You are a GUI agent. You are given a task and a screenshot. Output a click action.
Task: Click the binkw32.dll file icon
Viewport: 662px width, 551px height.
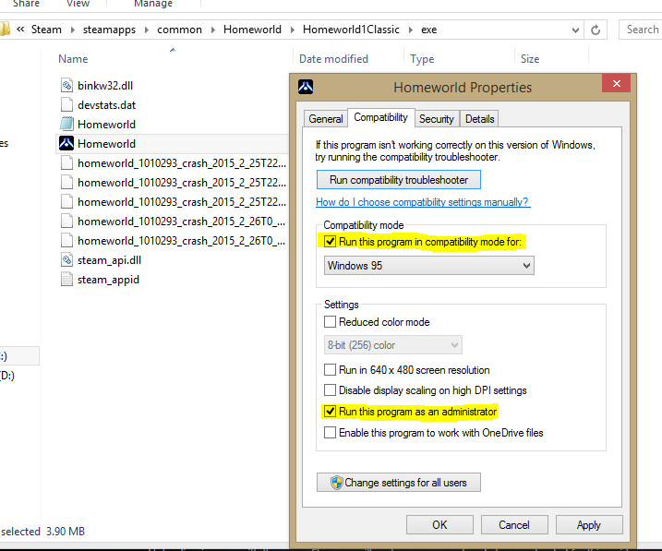66,85
